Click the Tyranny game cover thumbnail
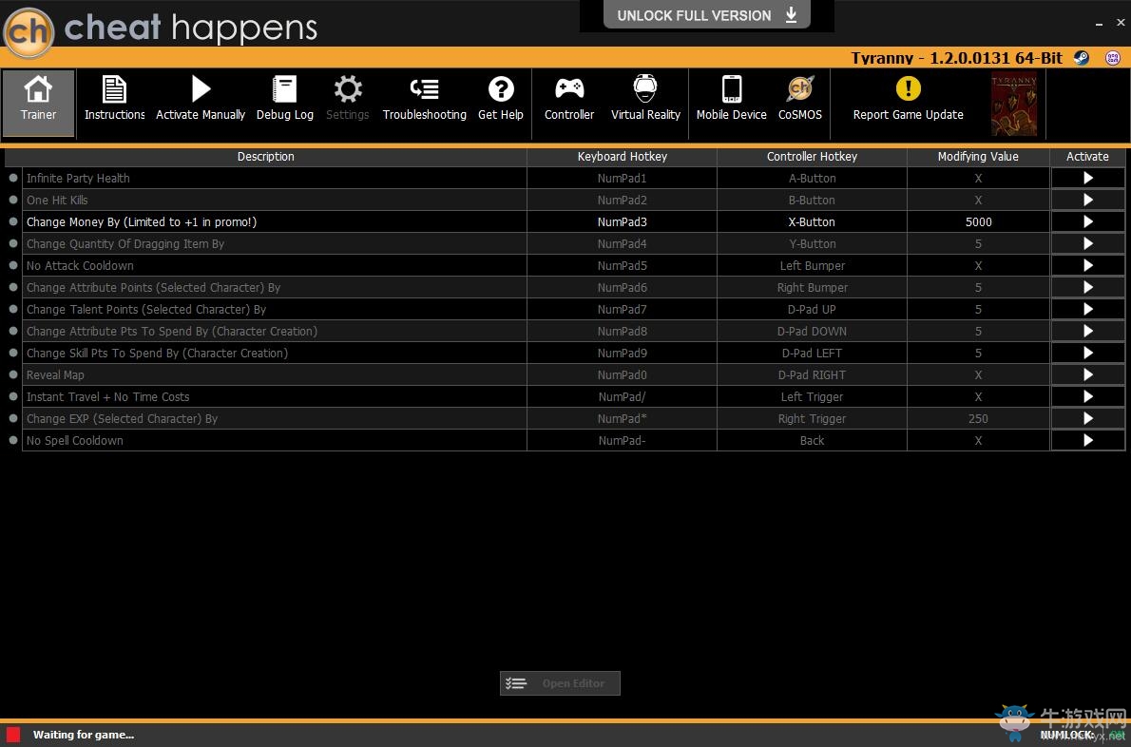Image resolution: width=1131 pixels, height=747 pixels. tap(1014, 103)
